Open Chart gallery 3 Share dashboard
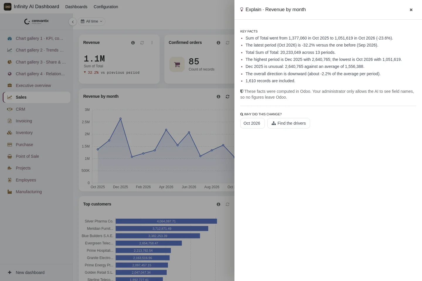The height and width of the screenshot is (281, 422). click(36, 62)
